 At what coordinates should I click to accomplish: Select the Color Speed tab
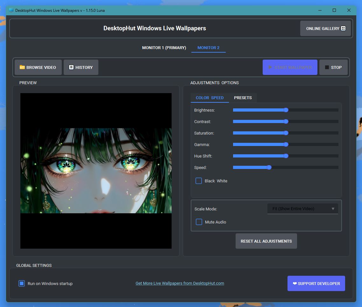click(x=209, y=98)
